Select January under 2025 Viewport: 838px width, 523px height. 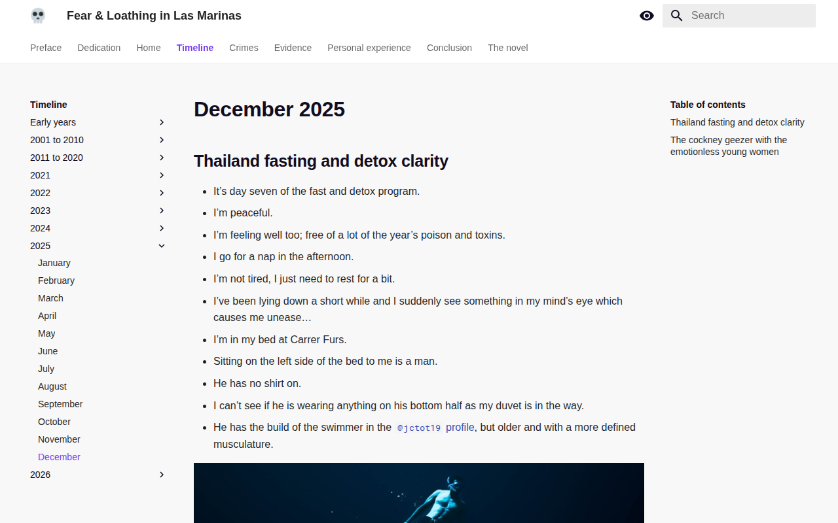pos(54,263)
